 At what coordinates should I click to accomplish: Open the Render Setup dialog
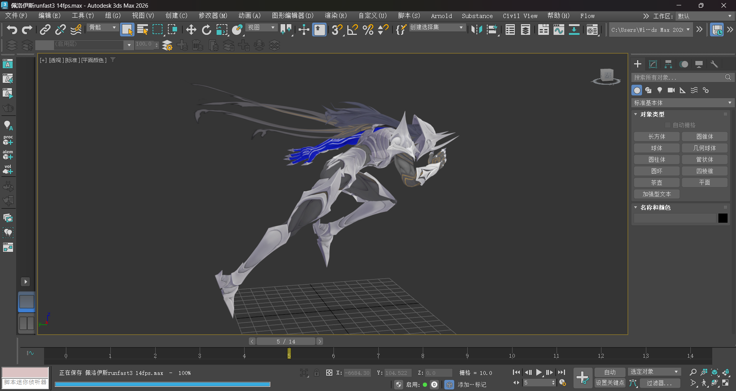click(x=592, y=30)
